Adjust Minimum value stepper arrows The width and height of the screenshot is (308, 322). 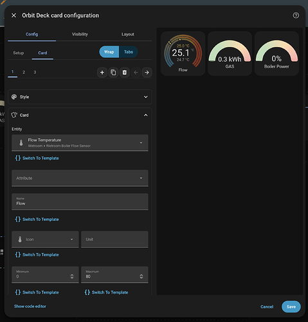click(x=72, y=276)
